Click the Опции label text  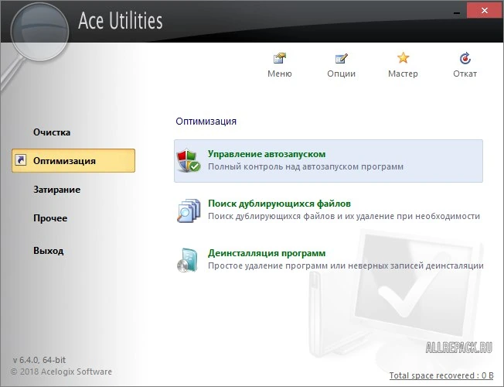tap(342, 74)
